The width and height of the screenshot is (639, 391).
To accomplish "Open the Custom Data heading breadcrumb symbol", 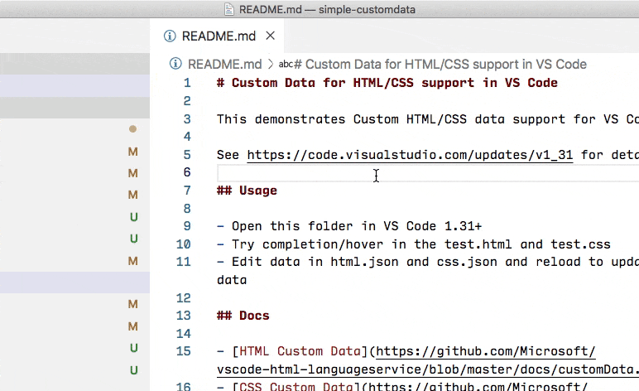I will [x=440, y=64].
